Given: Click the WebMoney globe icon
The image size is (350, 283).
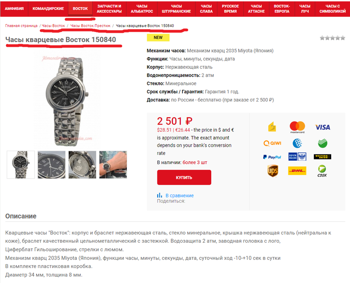Looking at the screenshot, I should click(x=297, y=143).
